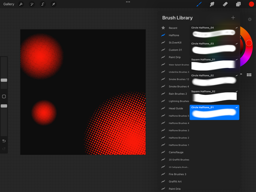
Task: Activate the Selection S tool
Action: tap(43, 4)
